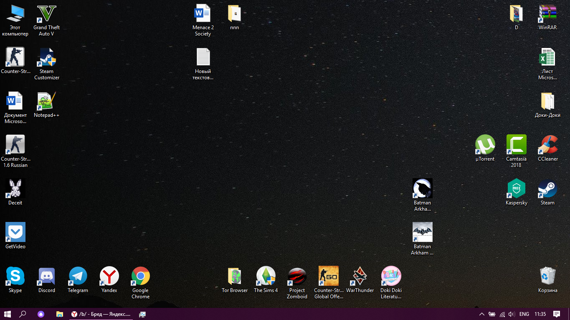Screen dimensions: 570x320
Task: Select the Tor Browser shortcut
Action: coord(234,280)
